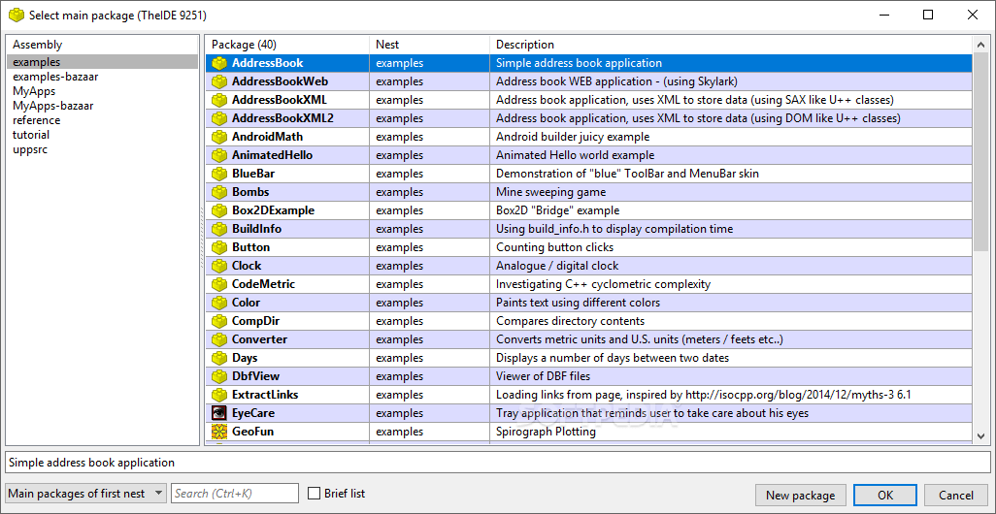
Task: Click 'Compares directory contents' description
Action: [x=570, y=321]
